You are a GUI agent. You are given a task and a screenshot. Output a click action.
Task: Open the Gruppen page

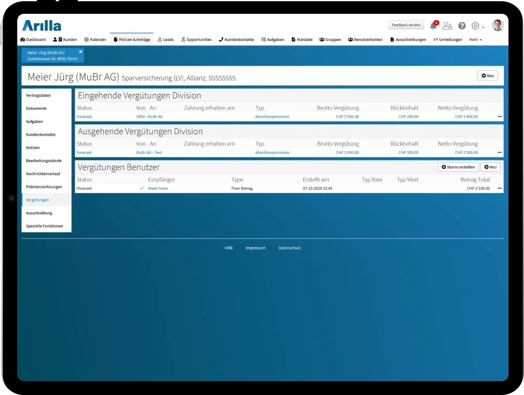[330, 40]
